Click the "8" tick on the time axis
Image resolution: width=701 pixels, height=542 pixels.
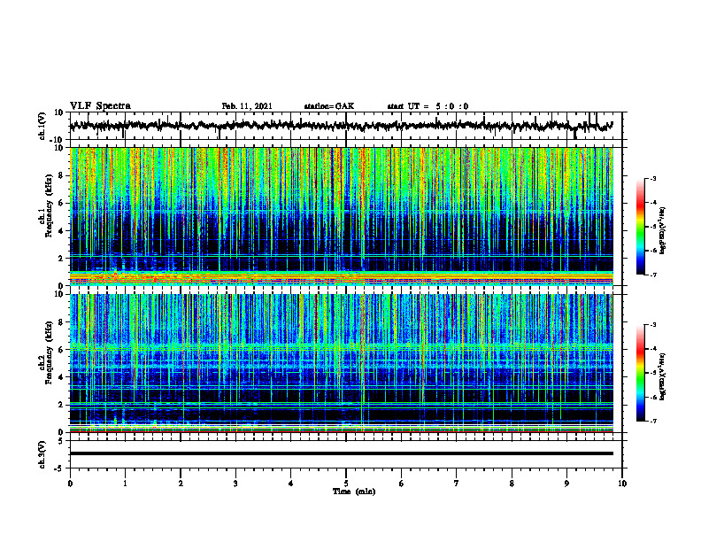click(512, 484)
